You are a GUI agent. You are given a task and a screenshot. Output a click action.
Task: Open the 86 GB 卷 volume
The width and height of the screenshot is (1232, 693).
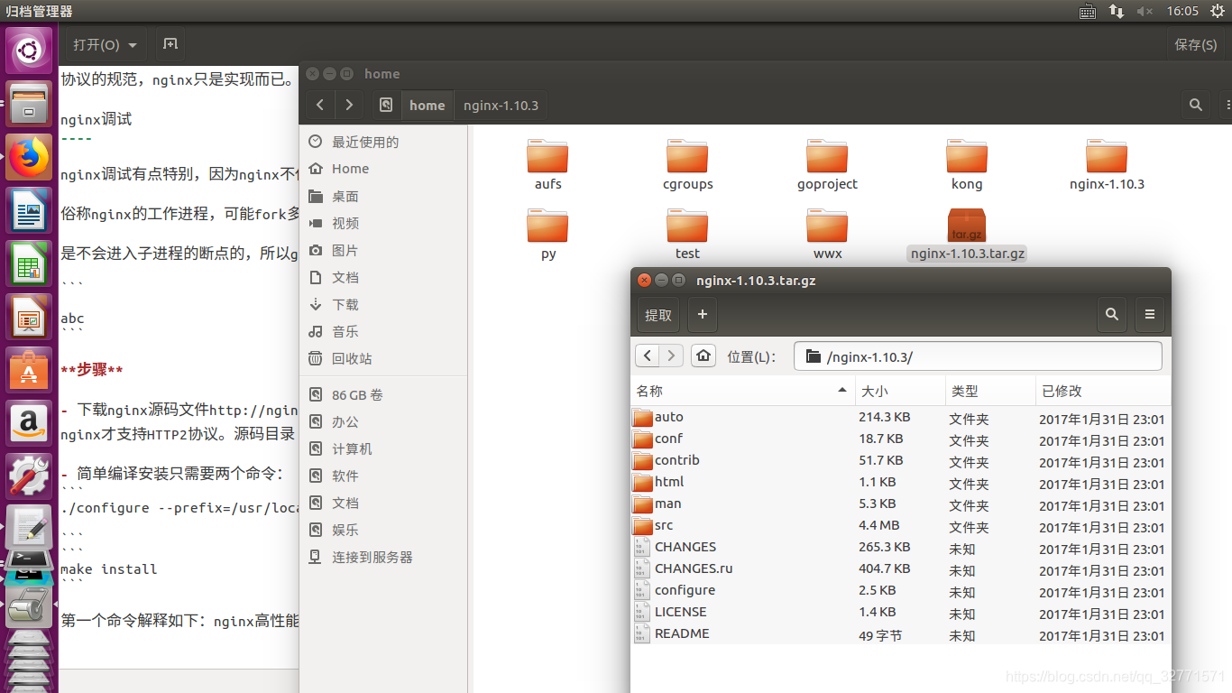pyautogui.click(x=357, y=394)
